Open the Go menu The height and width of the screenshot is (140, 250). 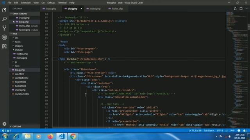click(x=43, y=3)
